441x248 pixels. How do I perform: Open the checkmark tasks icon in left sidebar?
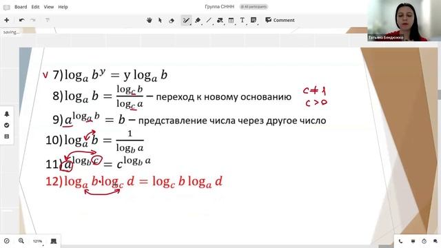click(x=7, y=125)
